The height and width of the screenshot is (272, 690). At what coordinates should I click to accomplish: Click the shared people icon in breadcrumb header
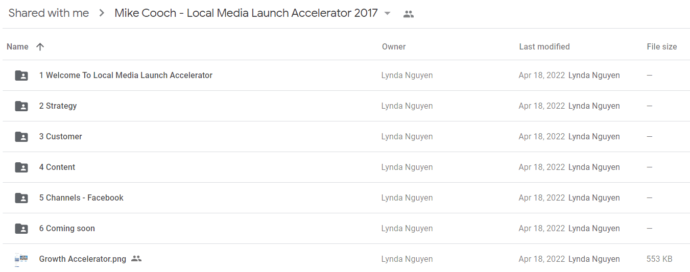[x=408, y=14]
